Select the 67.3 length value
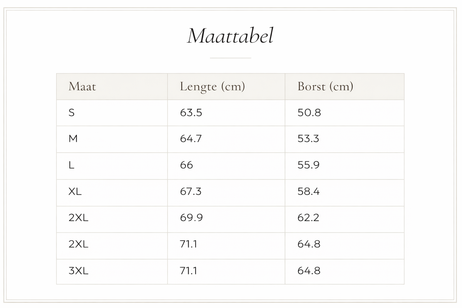 191,192
